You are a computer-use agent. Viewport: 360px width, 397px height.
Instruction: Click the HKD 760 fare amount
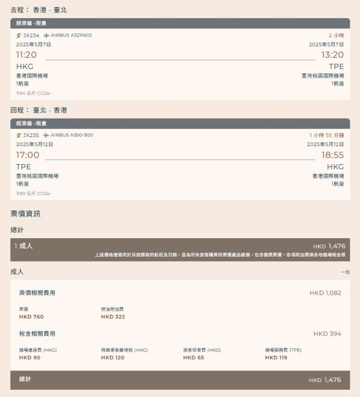tap(31, 317)
